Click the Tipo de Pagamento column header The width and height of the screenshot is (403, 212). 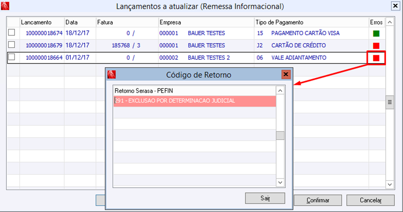pyautogui.click(x=279, y=22)
